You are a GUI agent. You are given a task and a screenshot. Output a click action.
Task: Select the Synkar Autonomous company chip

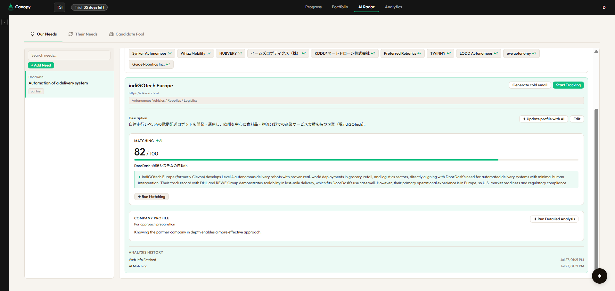(x=152, y=53)
